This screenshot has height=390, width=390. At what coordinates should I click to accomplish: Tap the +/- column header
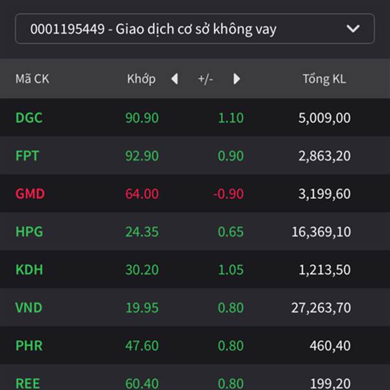[205, 79]
